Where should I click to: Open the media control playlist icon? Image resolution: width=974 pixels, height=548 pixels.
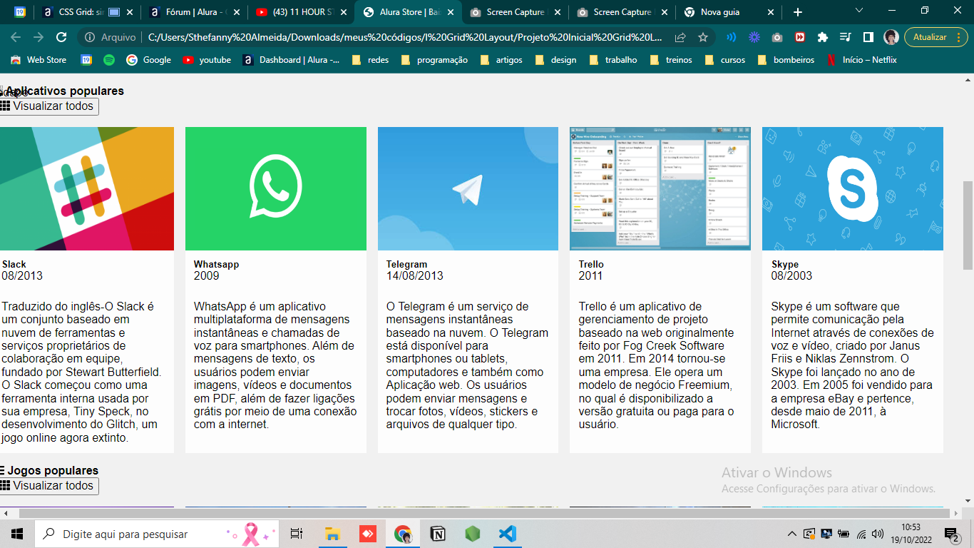point(846,37)
